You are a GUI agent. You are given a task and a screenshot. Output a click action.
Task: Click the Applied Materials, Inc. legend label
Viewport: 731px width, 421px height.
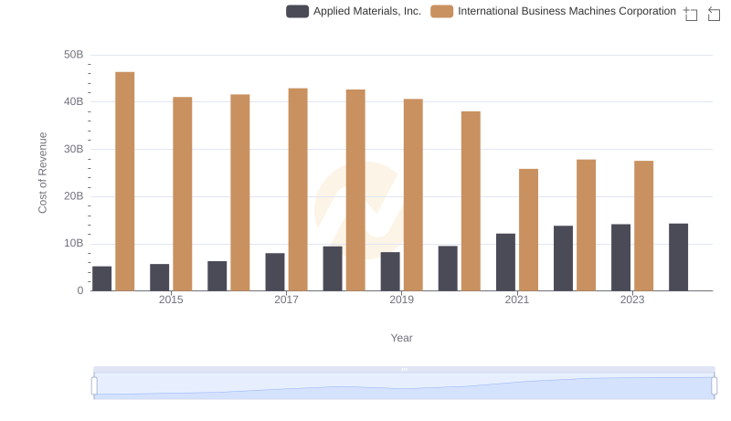click(367, 11)
